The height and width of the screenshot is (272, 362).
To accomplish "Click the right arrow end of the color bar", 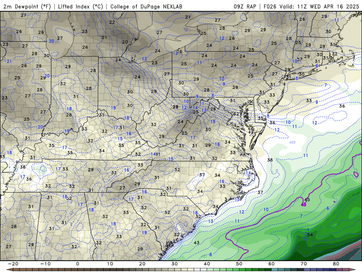I will pos(353,270).
